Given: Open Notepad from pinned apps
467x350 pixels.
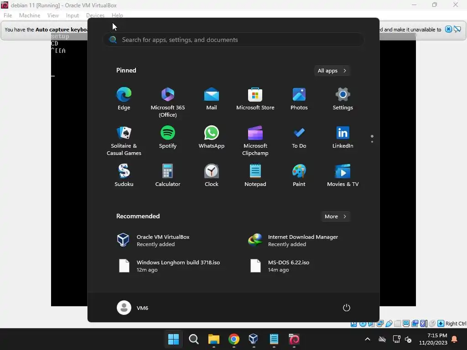Looking at the screenshot, I should tap(255, 175).
